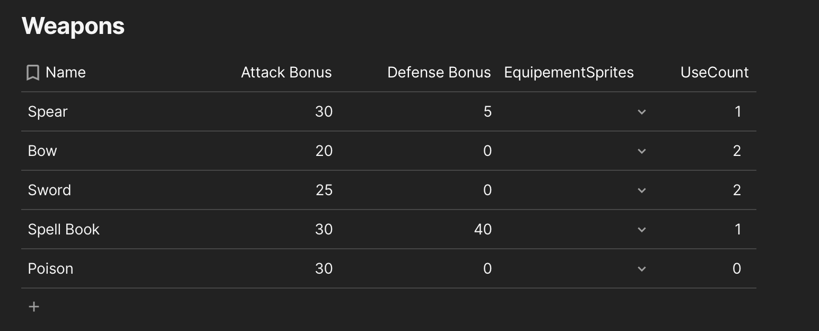Click the bookmark icon beside Name header
This screenshot has height=331, width=819.
[33, 73]
